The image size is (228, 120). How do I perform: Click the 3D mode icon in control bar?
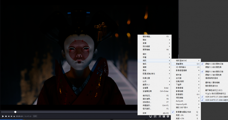pos(160,116)
